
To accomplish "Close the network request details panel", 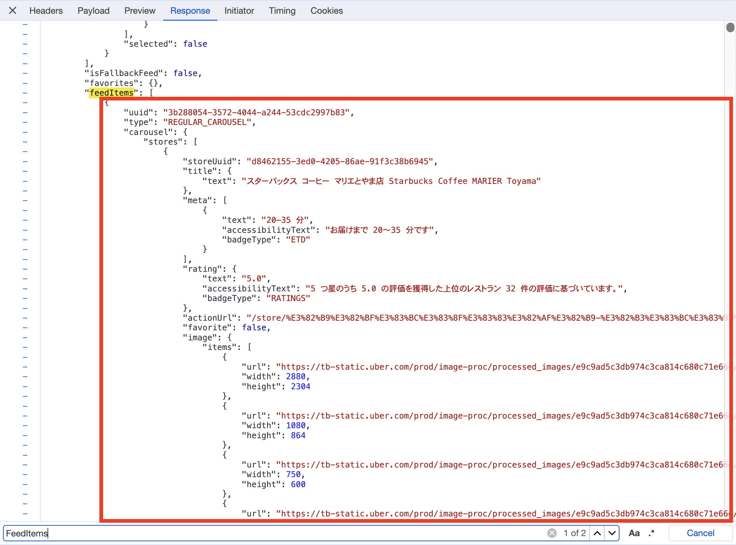I will pyautogui.click(x=13, y=10).
